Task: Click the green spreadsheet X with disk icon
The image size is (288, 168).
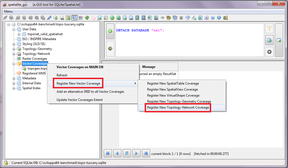Action: pos(156,18)
